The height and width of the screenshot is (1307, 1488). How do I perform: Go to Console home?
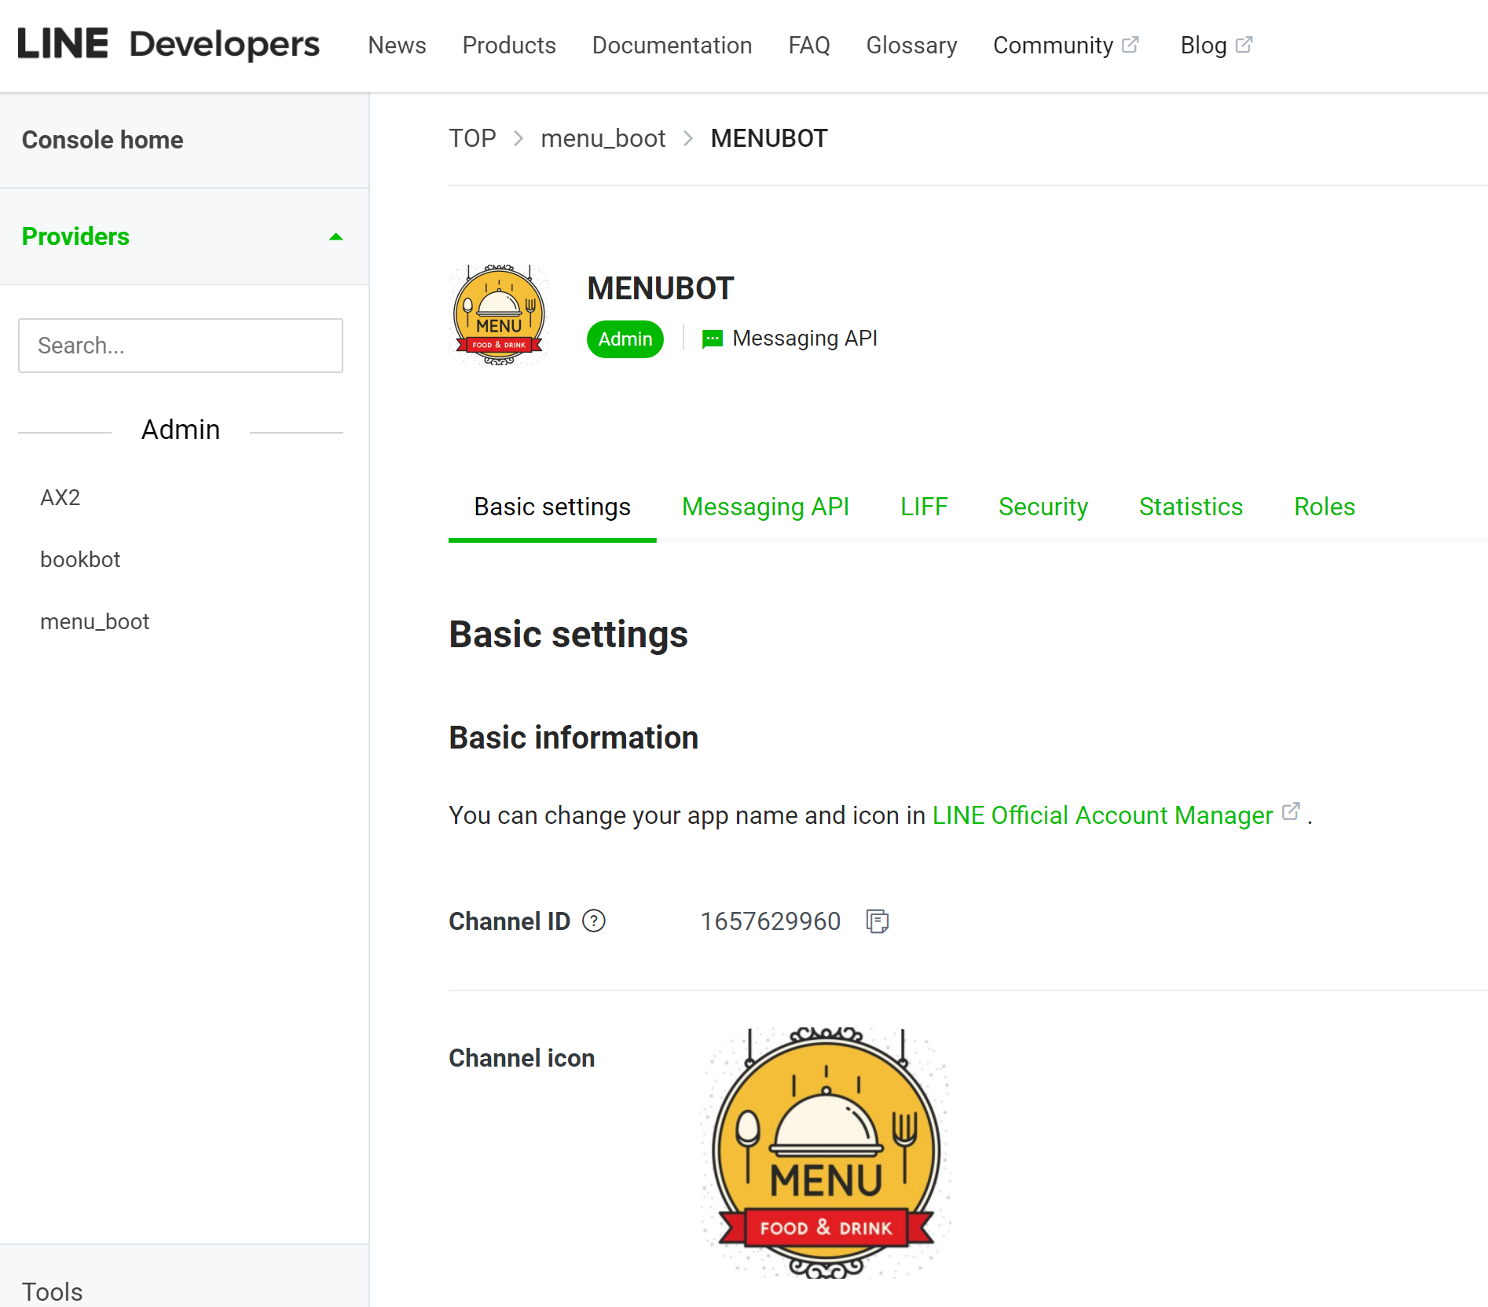[103, 140]
